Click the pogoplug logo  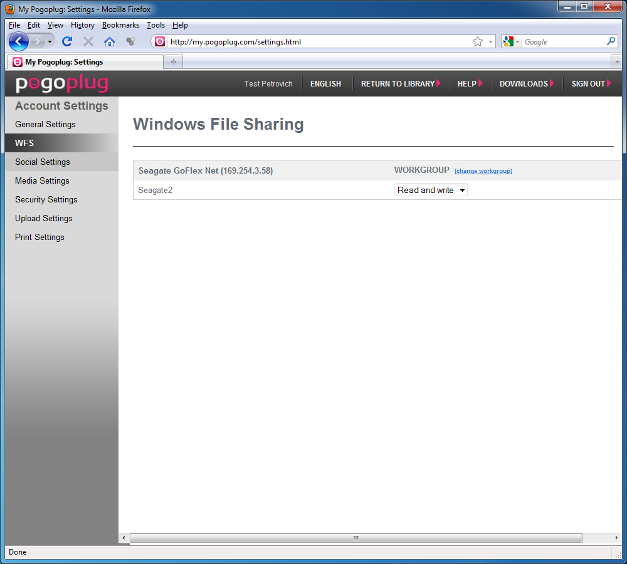click(x=62, y=83)
